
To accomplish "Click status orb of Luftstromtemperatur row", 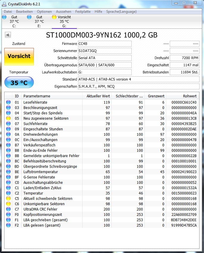I will [x=8, y=172].
